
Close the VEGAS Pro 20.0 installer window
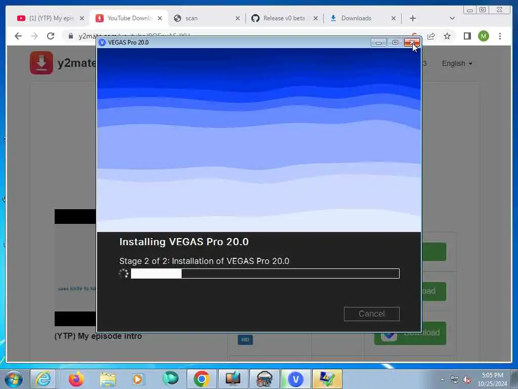pyautogui.click(x=412, y=43)
